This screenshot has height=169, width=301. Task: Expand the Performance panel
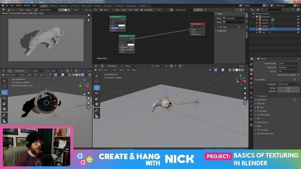[x=262, y=122]
